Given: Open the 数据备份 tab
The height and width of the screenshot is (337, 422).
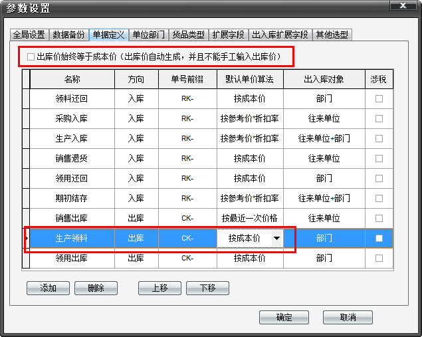Looking at the screenshot, I should 69,35.
